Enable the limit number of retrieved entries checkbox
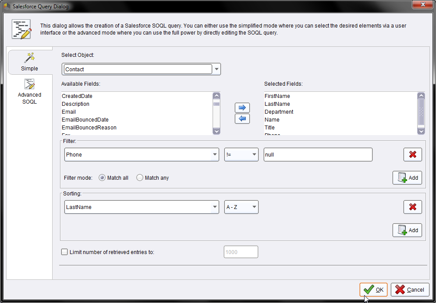Viewport: 436px width, 303px height. click(65, 252)
